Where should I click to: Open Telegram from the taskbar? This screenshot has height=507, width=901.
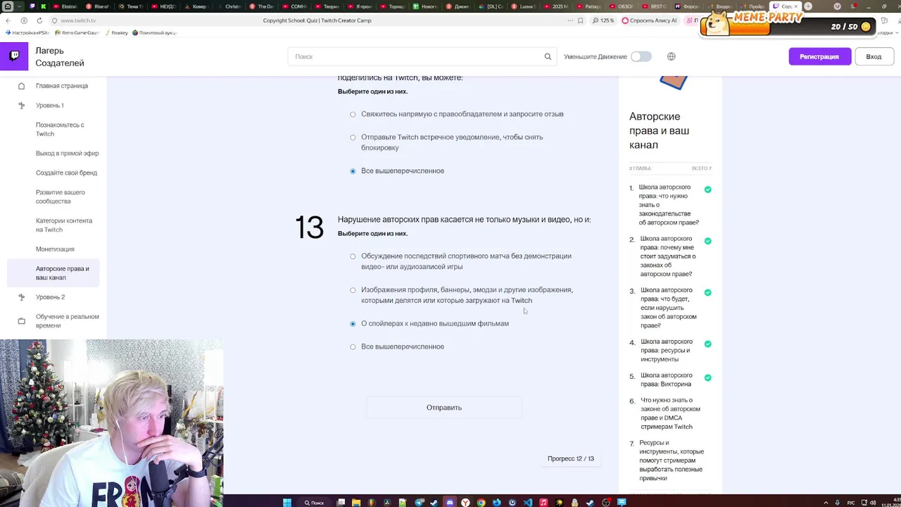(420, 502)
